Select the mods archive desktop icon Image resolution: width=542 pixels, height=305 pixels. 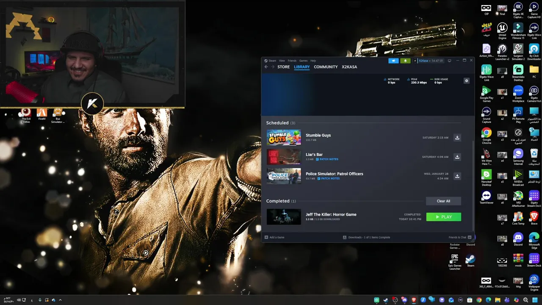tap(518, 260)
